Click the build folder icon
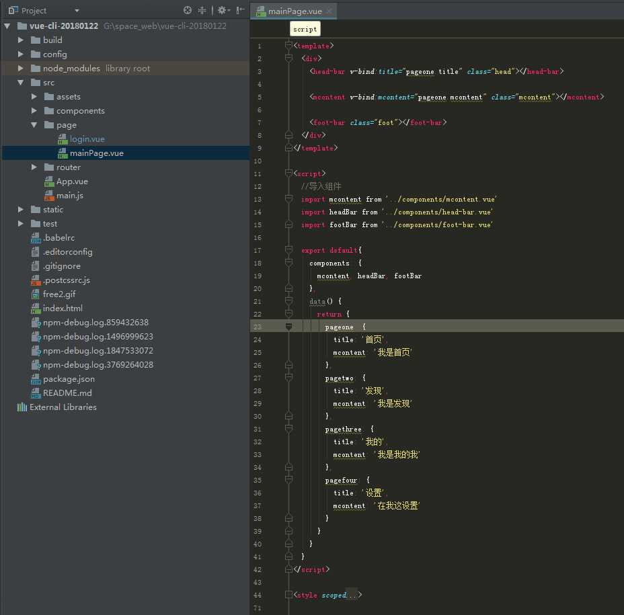Viewport: 624px width, 615px height. pos(36,40)
